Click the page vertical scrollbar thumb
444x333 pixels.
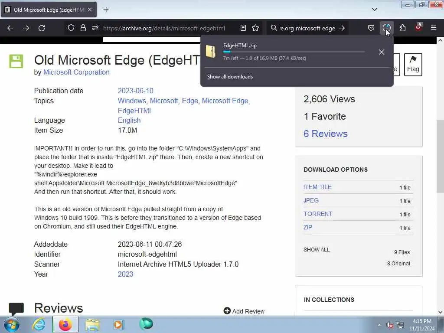coord(440,156)
